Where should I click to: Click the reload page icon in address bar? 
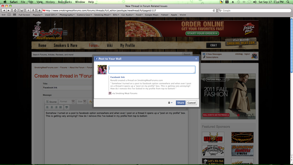coord(214,10)
